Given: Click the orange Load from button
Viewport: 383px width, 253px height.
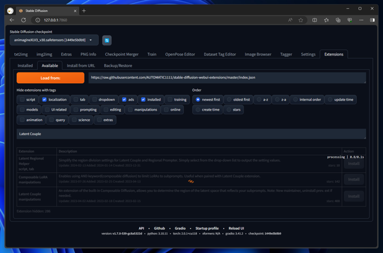Looking at the screenshot, I should 50,78.
